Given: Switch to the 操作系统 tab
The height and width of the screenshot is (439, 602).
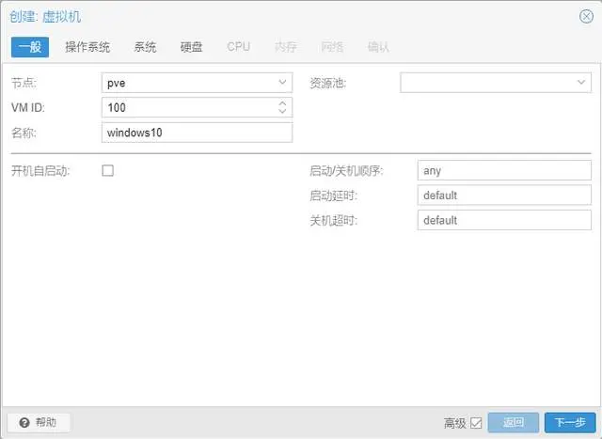Looking at the screenshot, I should pyautogui.click(x=87, y=47).
